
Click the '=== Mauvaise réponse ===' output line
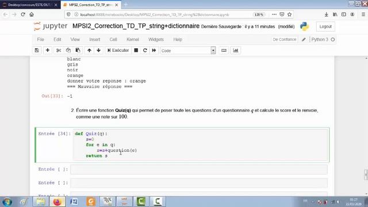point(99,87)
